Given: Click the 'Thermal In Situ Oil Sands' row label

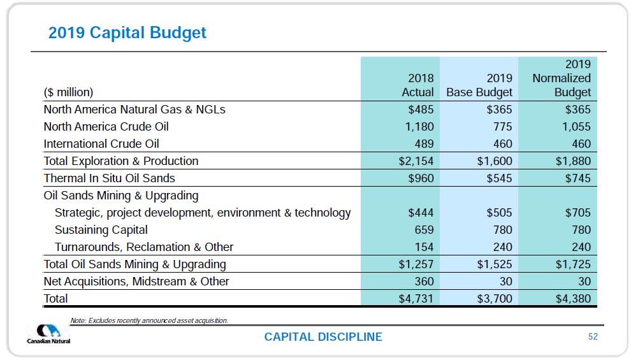Looking at the screenshot, I should pyautogui.click(x=109, y=178).
